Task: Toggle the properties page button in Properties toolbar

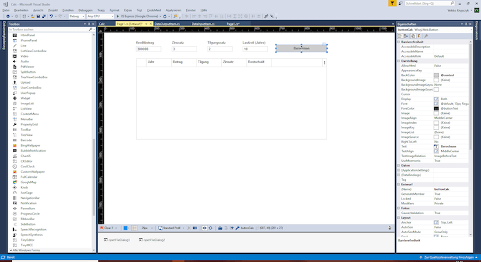Action: pyautogui.click(x=413, y=36)
